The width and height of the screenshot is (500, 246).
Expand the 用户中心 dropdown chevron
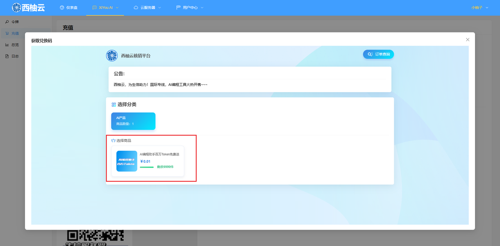(202, 8)
